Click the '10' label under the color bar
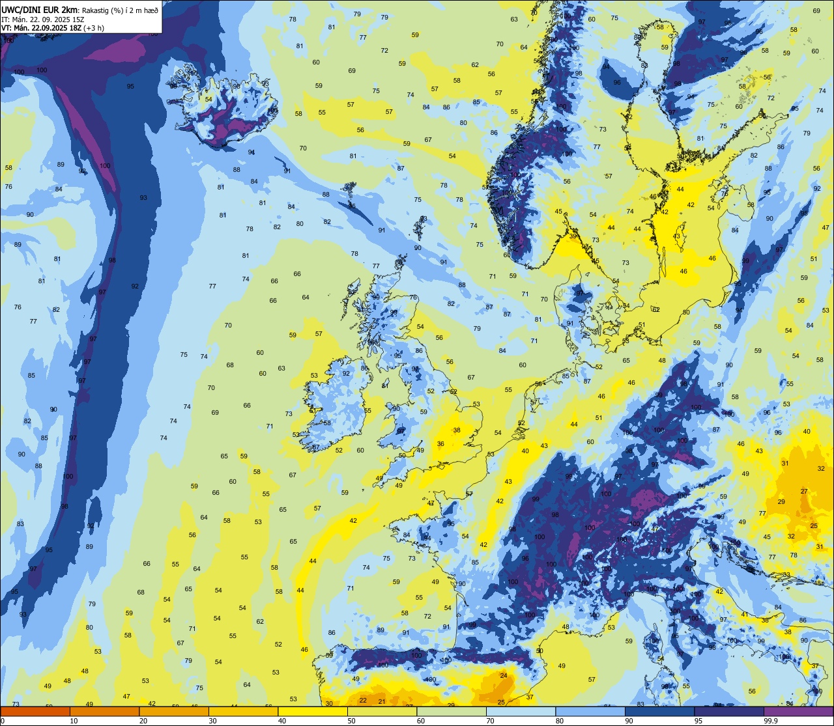The height and width of the screenshot is (726, 834). pos(74,721)
